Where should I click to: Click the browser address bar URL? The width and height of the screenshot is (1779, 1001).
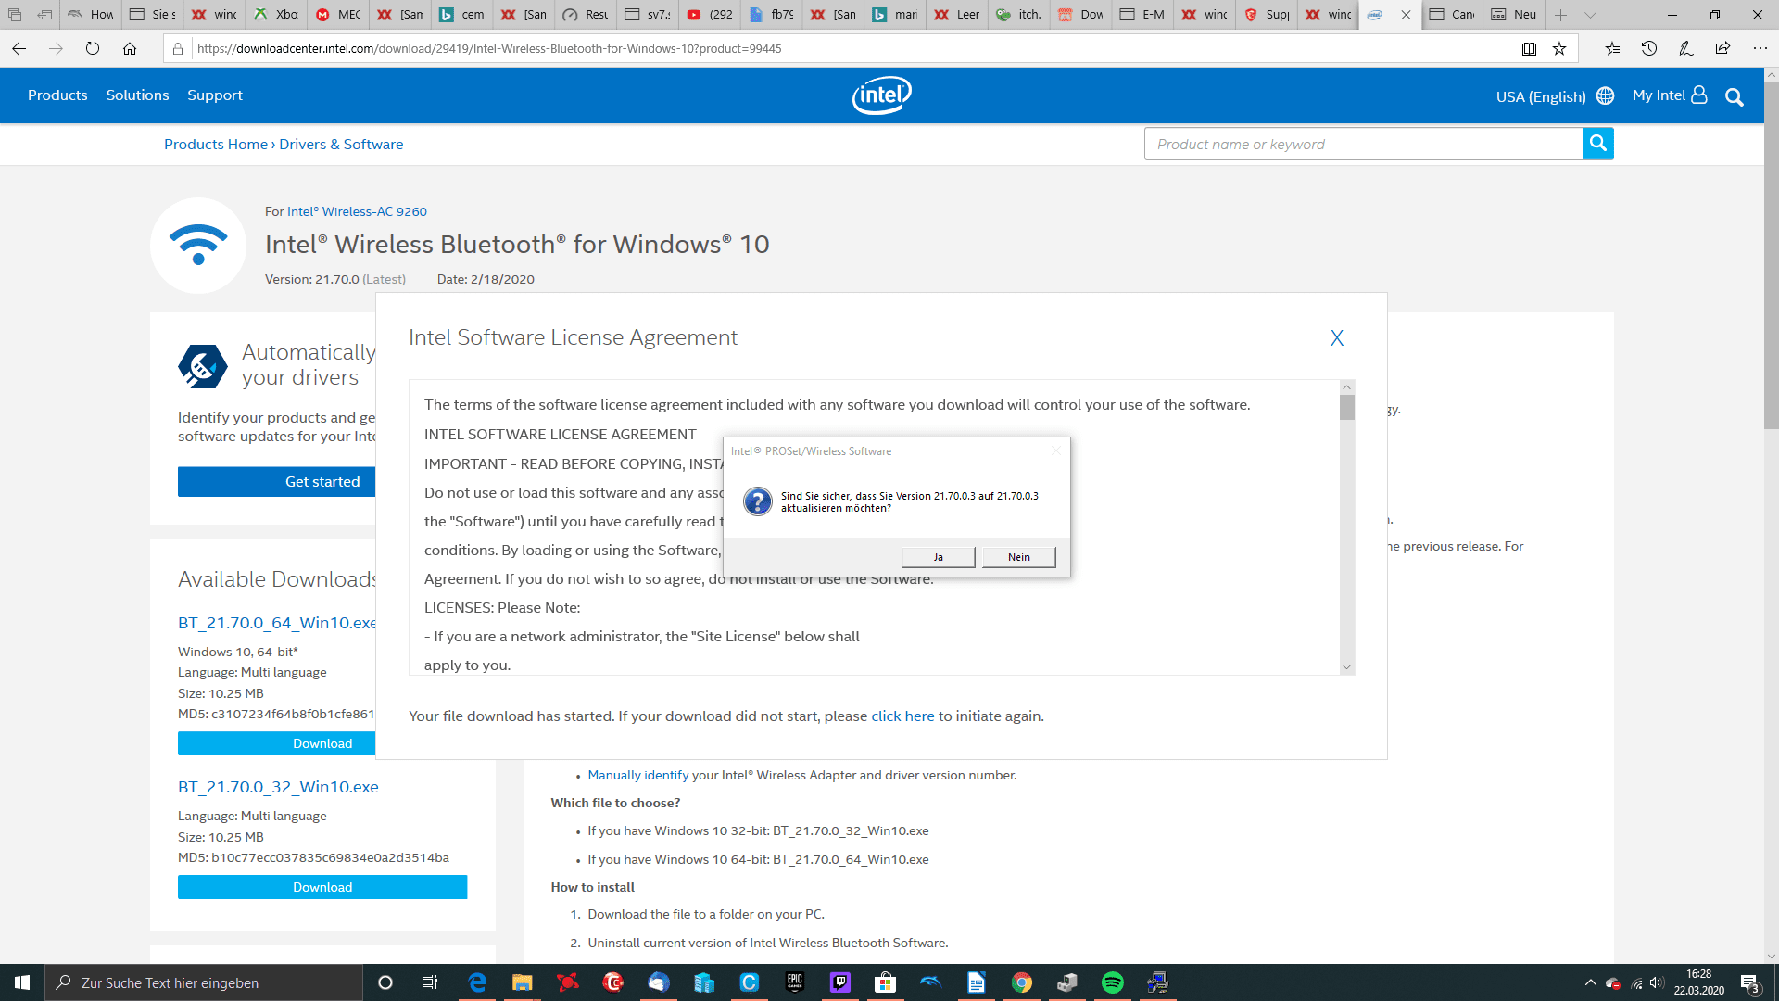click(489, 48)
